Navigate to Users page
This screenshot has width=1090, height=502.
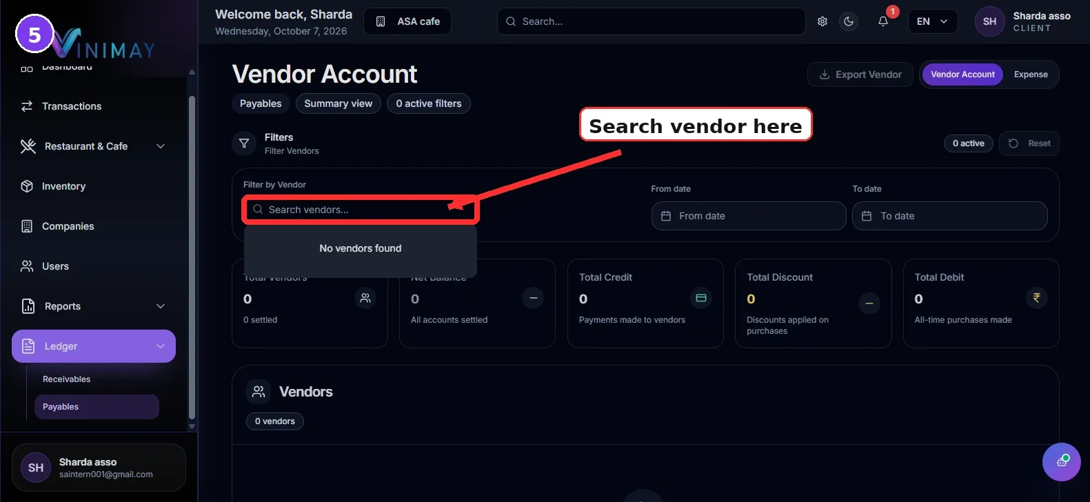[94, 266]
